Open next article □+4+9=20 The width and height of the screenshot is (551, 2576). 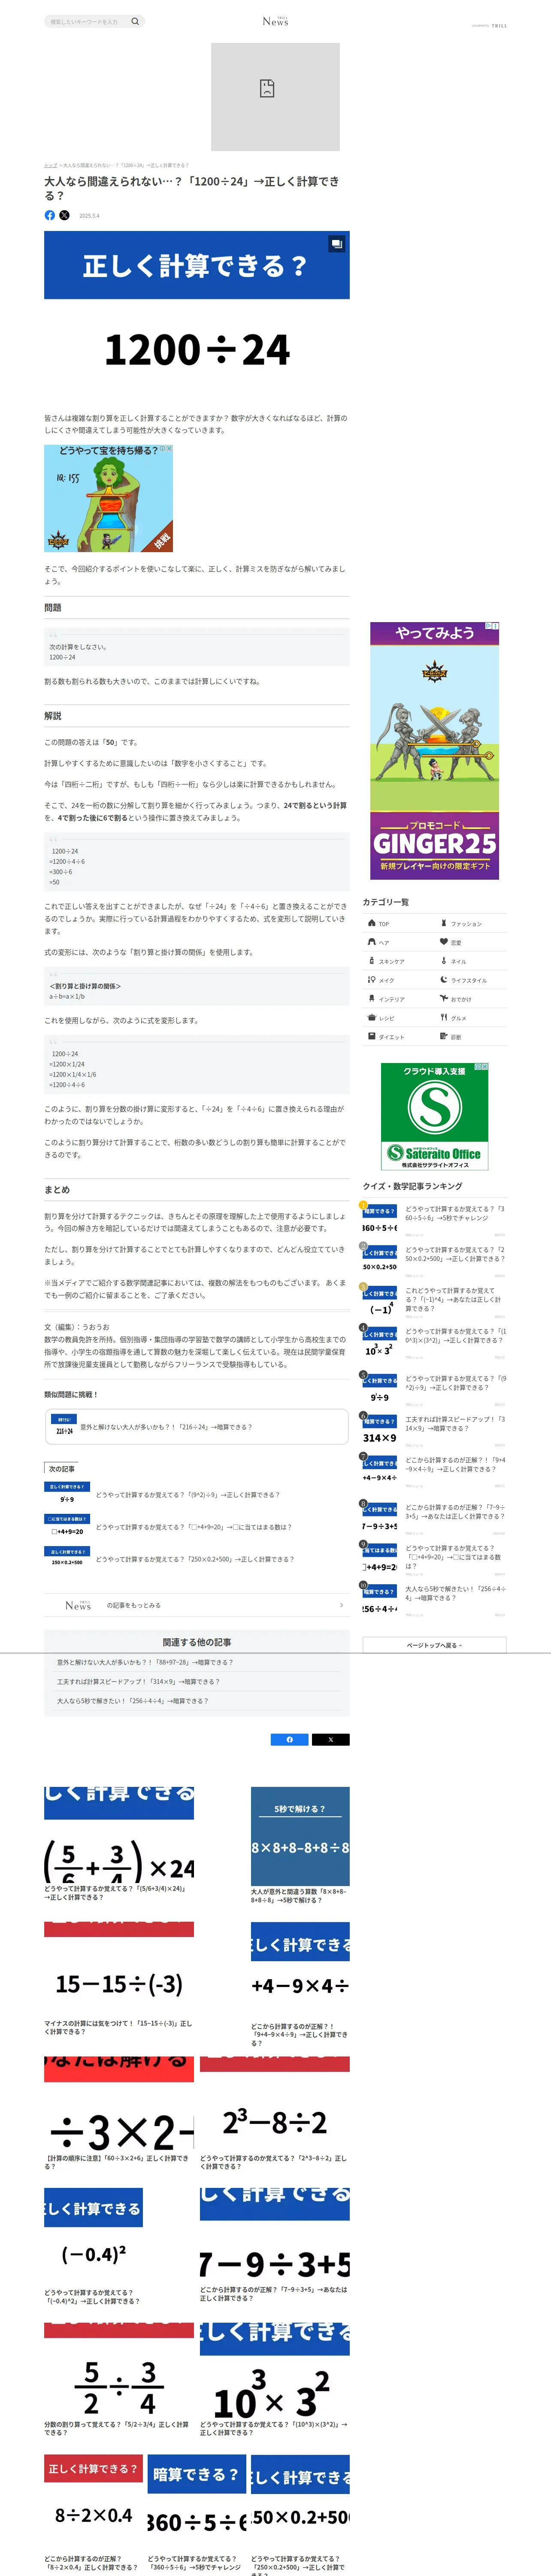197,1527
